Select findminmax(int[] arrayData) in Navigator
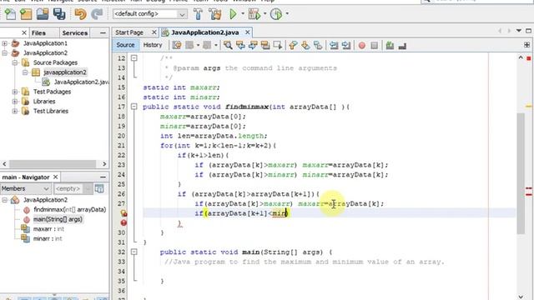Viewport: 534px width, 300px height. coord(69,209)
